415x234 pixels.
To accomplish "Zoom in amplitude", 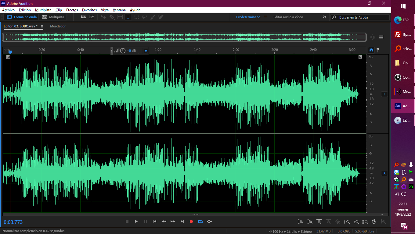I will tap(301, 222).
